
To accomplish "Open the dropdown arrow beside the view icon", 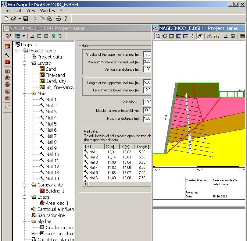I will [24, 36].
